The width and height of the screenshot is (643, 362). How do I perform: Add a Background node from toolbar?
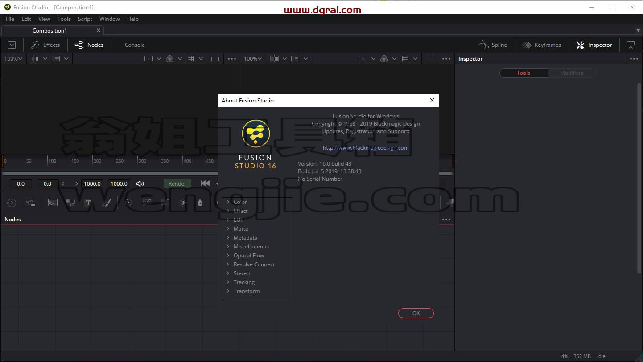53,203
